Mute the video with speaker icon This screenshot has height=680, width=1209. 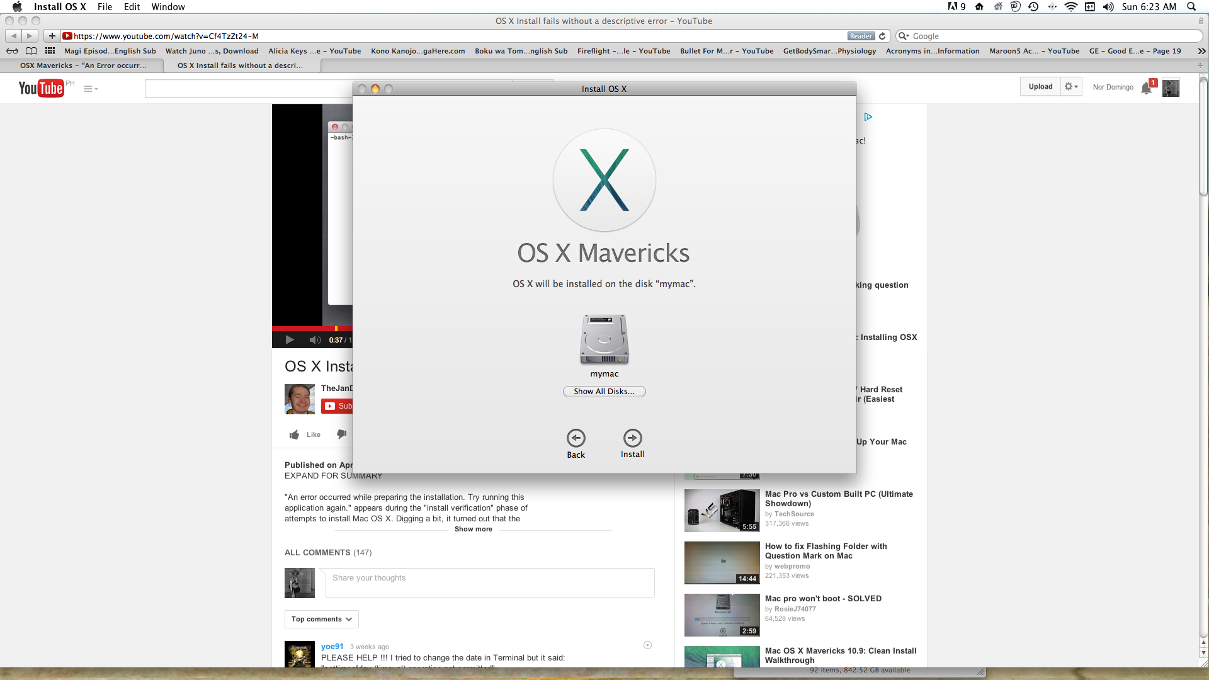315,340
